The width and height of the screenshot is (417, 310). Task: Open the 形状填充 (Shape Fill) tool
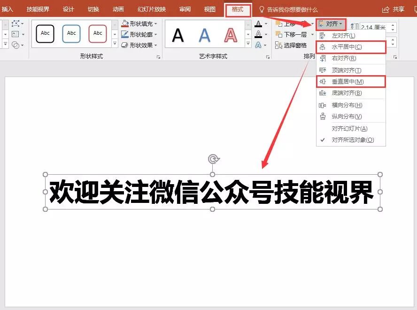point(140,23)
